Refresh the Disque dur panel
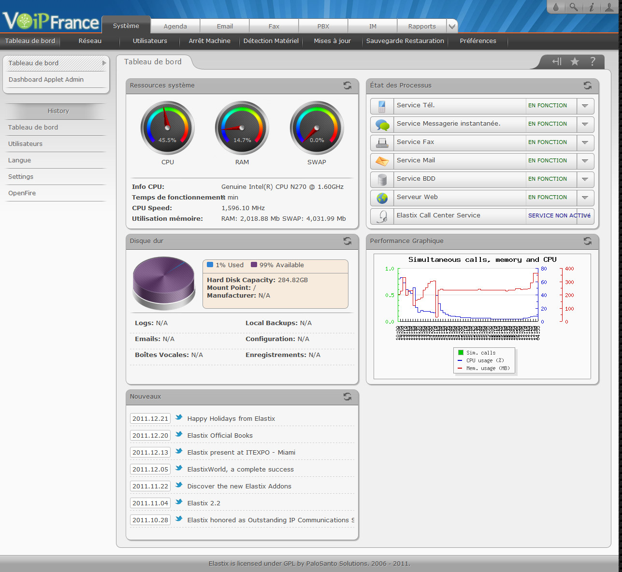This screenshot has height=572, width=622. 347,241
